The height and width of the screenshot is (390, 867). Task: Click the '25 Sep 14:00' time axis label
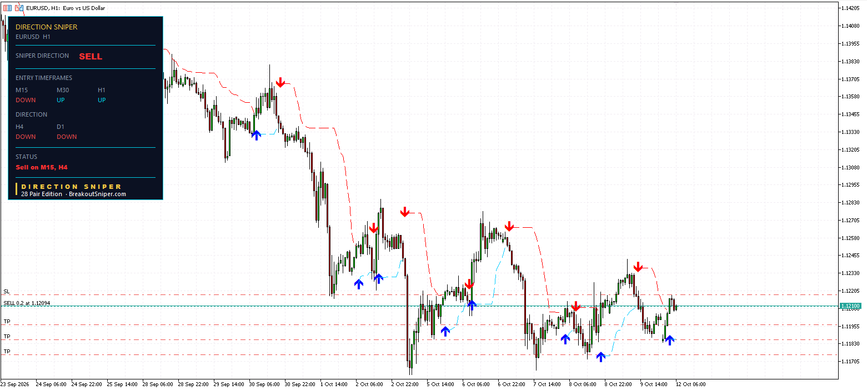[x=122, y=384]
